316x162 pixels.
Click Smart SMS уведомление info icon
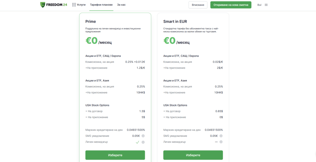[221, 136]
